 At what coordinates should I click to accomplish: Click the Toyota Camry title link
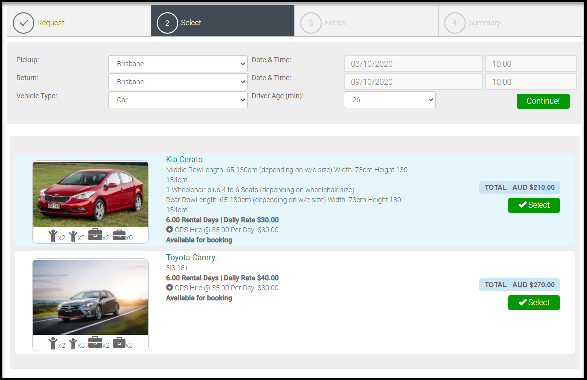[190, 257]
